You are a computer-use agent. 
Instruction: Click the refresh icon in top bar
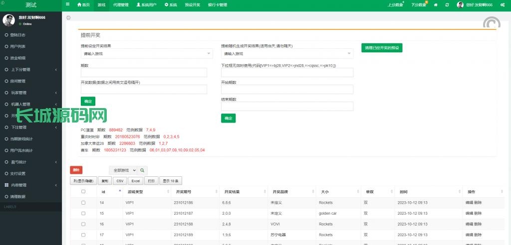point(447,5)
